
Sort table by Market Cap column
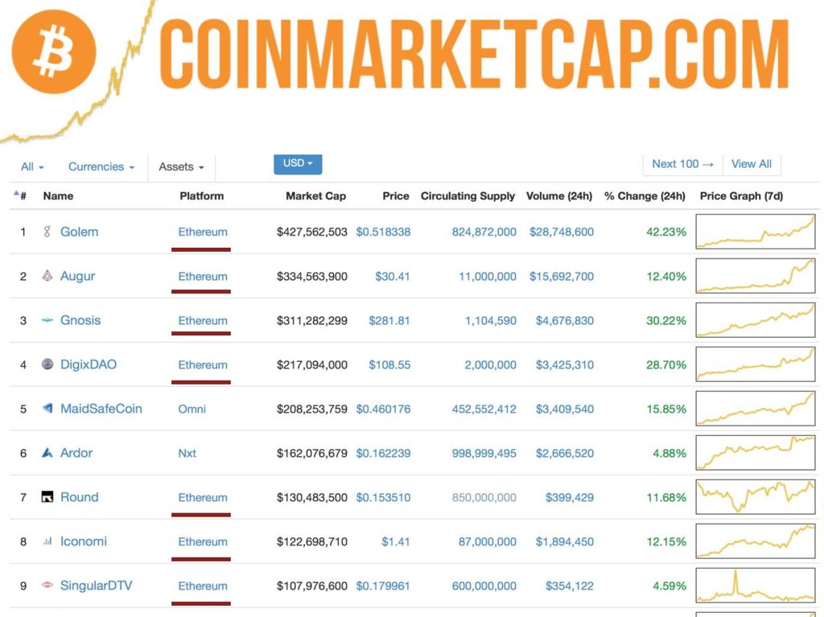(315, 195)
